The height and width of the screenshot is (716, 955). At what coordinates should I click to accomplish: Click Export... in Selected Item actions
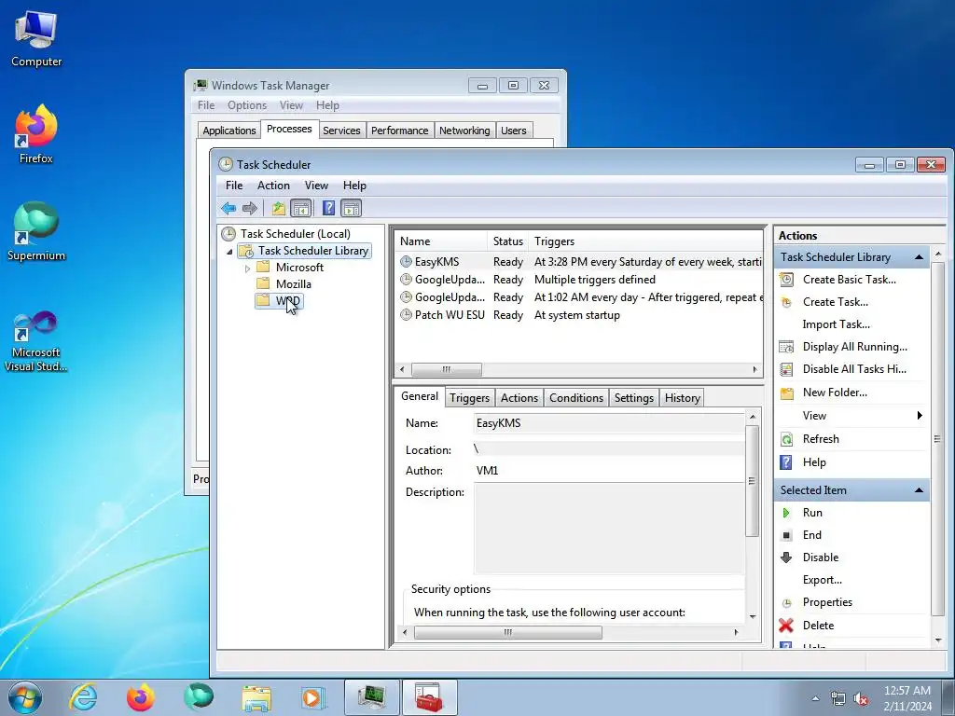click(x=823, y=580)
